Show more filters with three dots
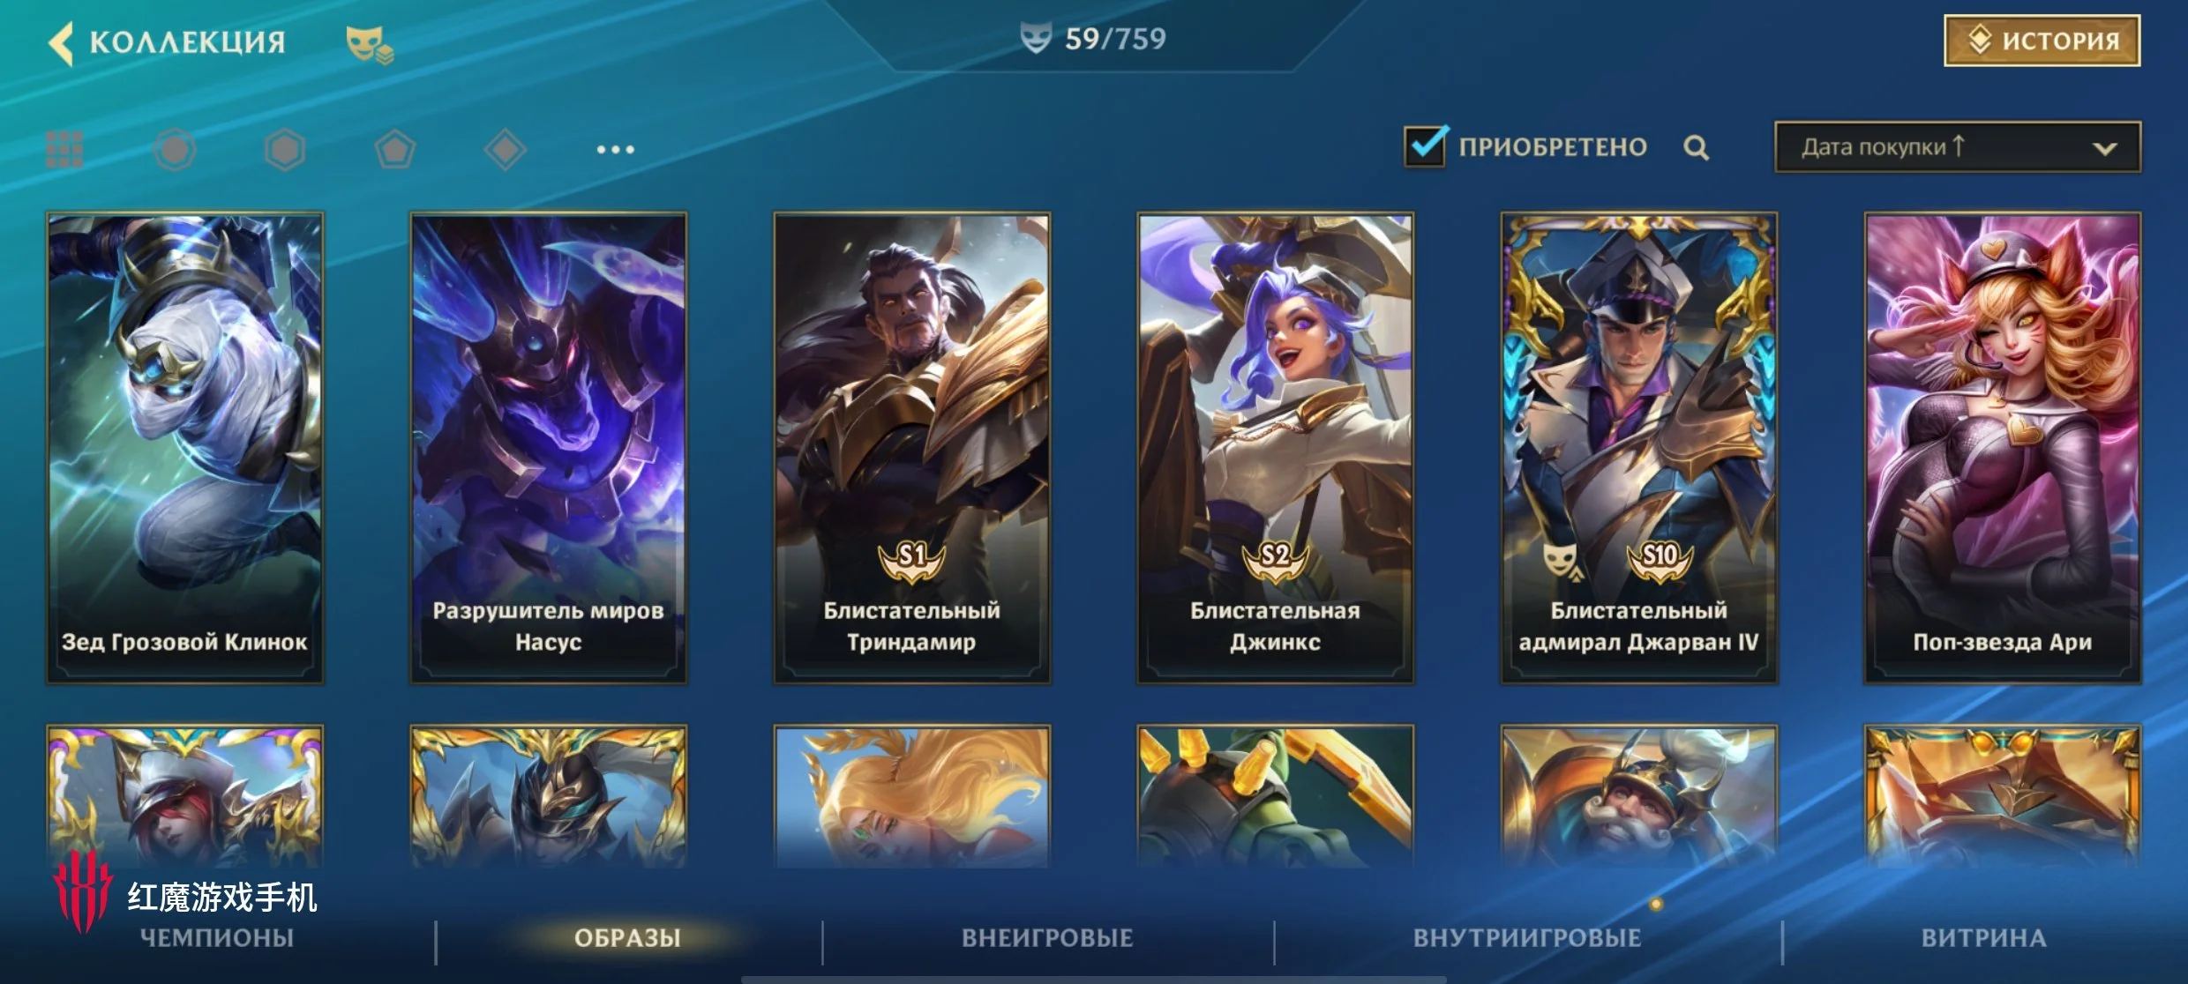 615,149
